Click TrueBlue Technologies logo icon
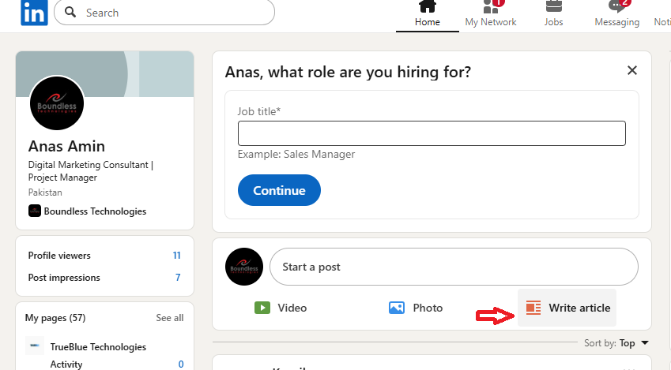This screenshot has width=671, height=370. point(35,346)
